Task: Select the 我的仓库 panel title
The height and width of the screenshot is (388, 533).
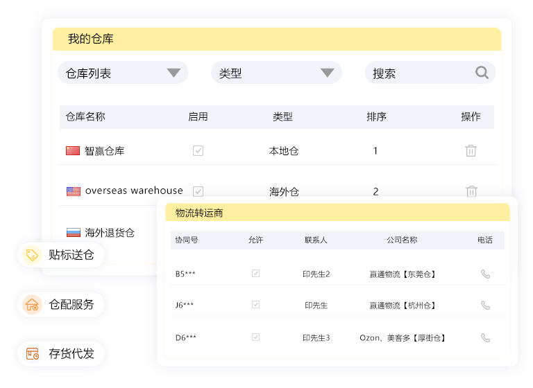Action: (91, 39)
